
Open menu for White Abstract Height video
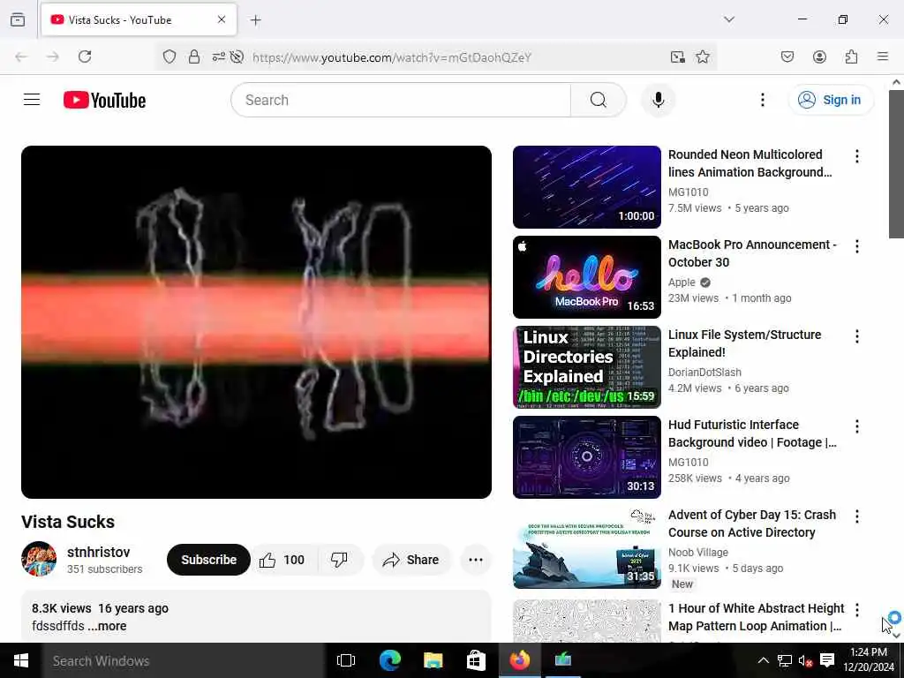[856, 610]
